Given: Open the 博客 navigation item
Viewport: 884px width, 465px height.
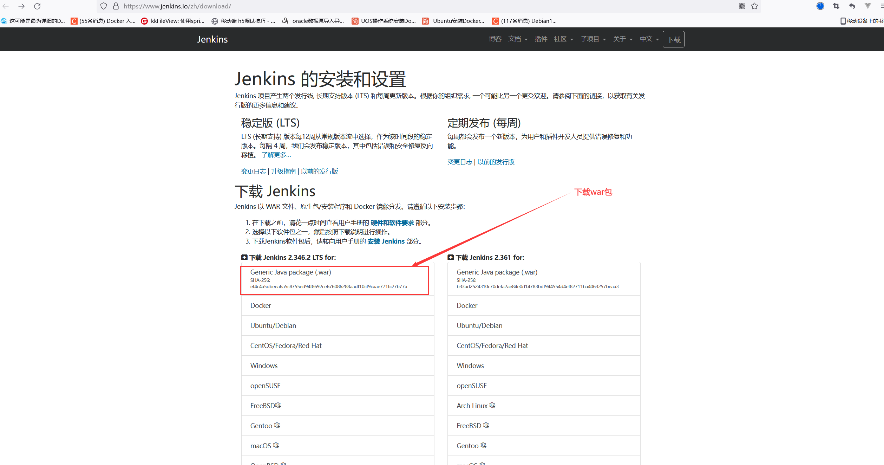Looking at the screenshot, I should [x=495, y=39].
